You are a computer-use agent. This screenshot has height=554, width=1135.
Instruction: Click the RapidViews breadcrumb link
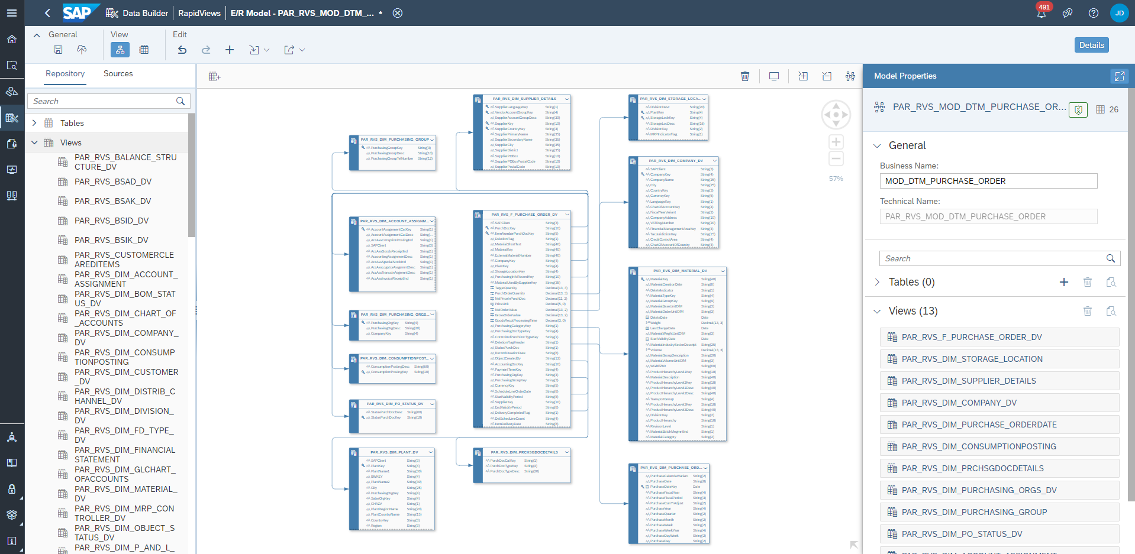199,13
